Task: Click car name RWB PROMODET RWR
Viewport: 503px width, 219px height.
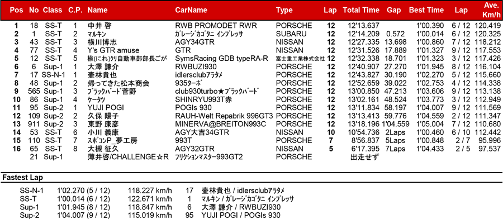Action: pyautogui.click(x=216, y=26)
